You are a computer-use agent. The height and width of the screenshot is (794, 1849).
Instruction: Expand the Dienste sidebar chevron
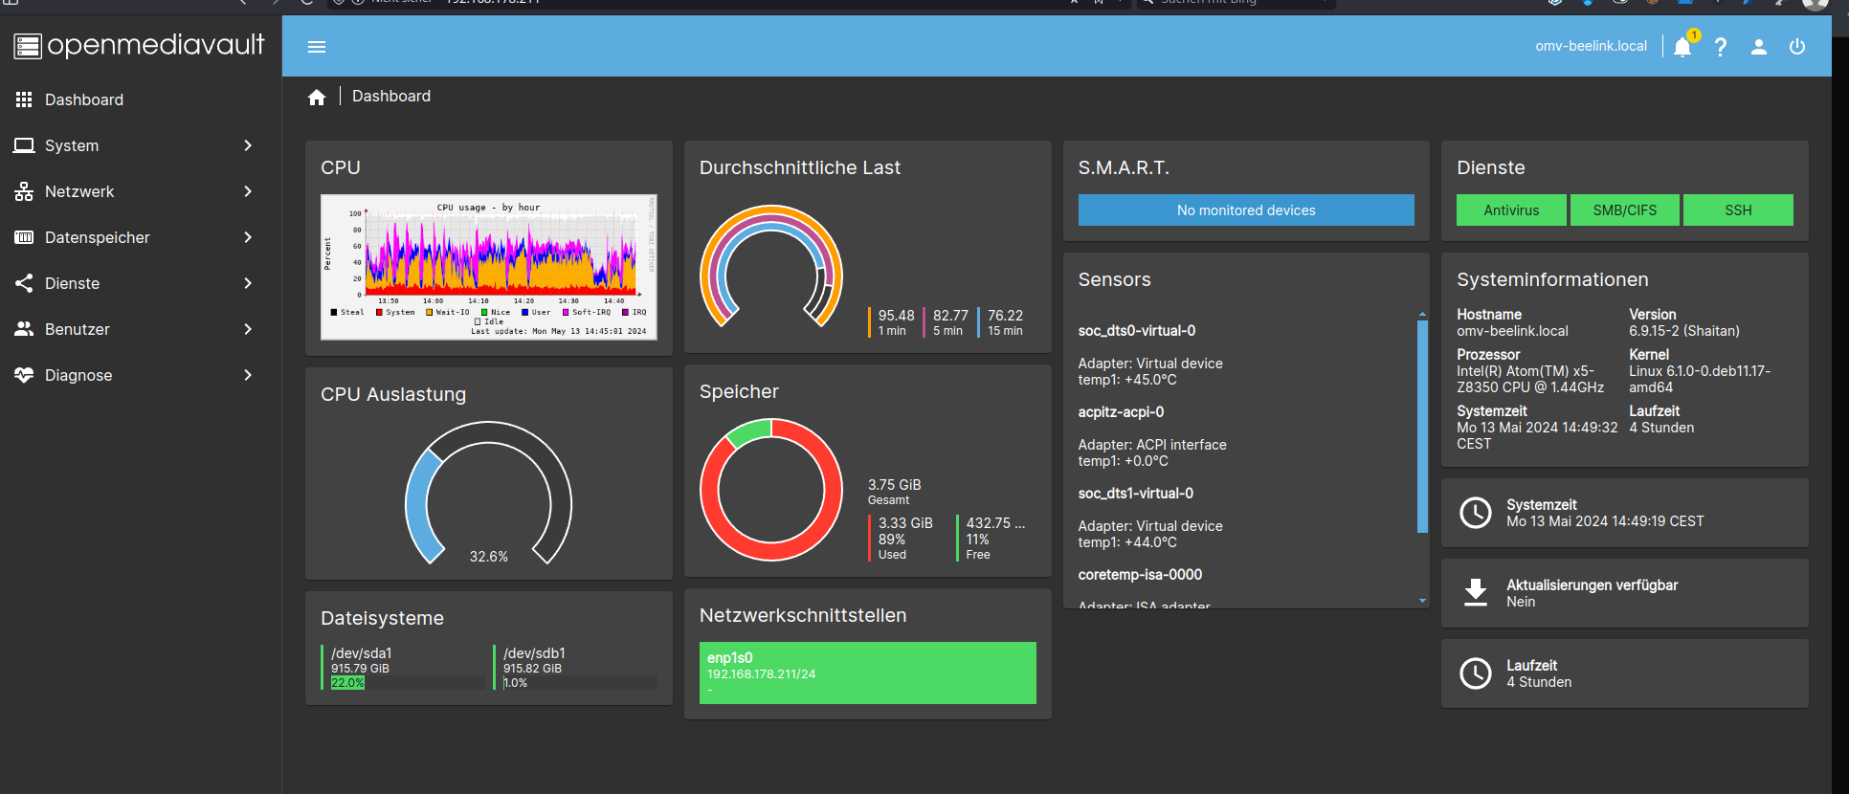[x=248, y=283]
